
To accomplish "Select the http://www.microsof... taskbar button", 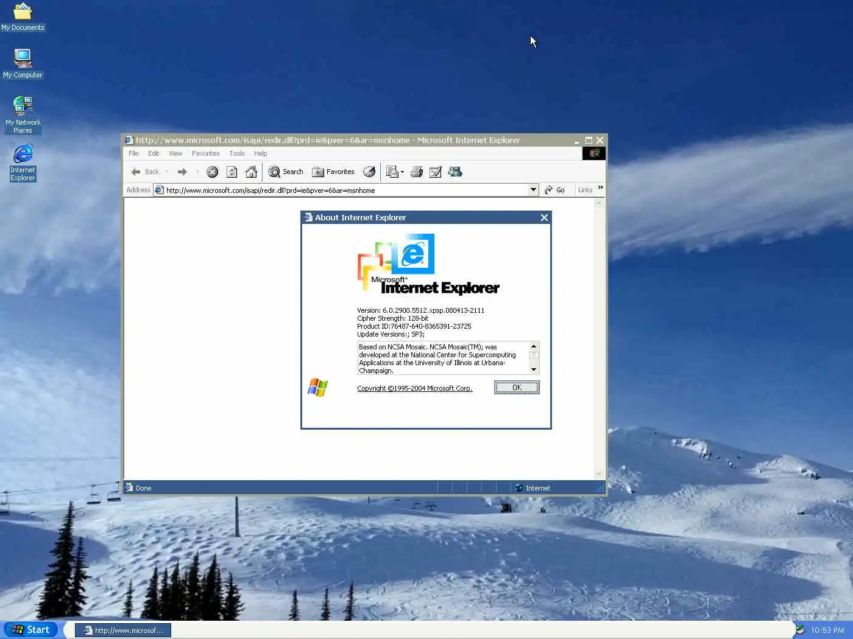I will tap(123, 630).
